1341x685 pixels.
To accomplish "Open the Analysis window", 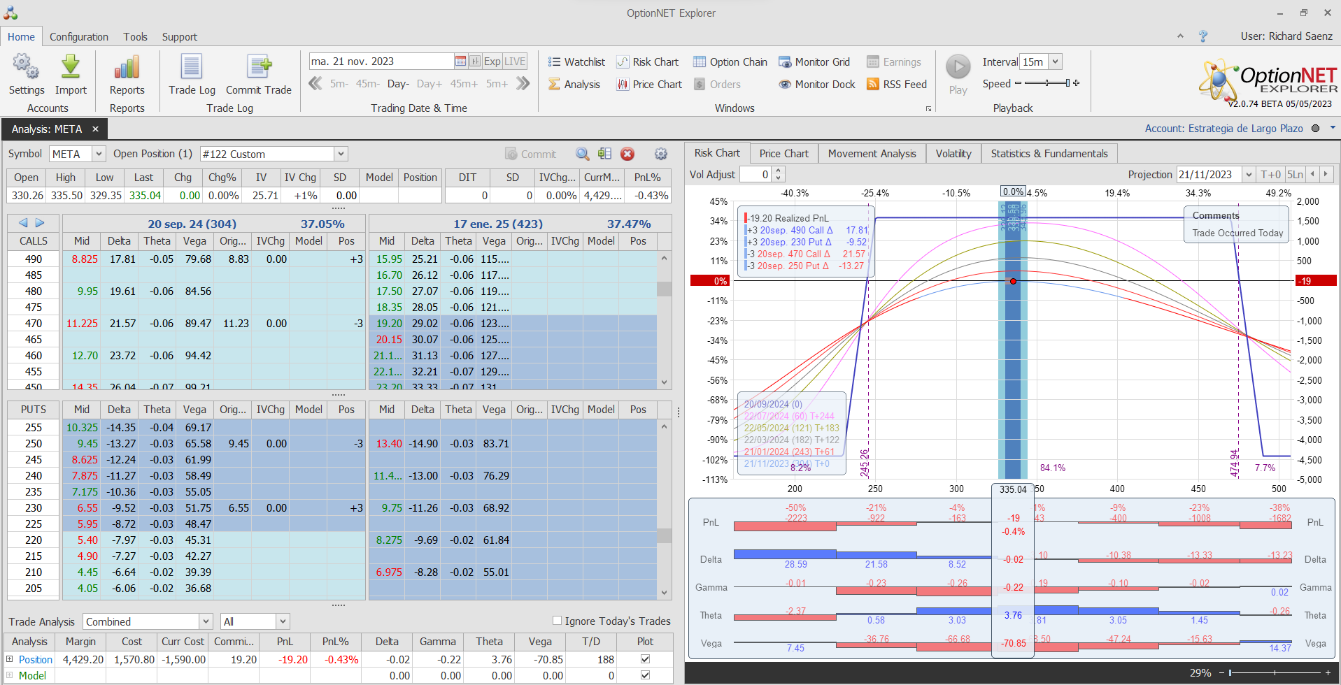I will tap(574, 85).
